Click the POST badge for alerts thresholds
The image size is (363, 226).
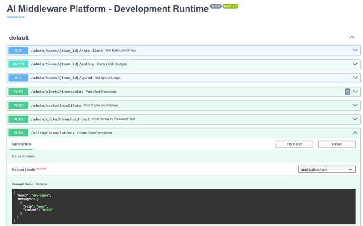pos(18,92)
